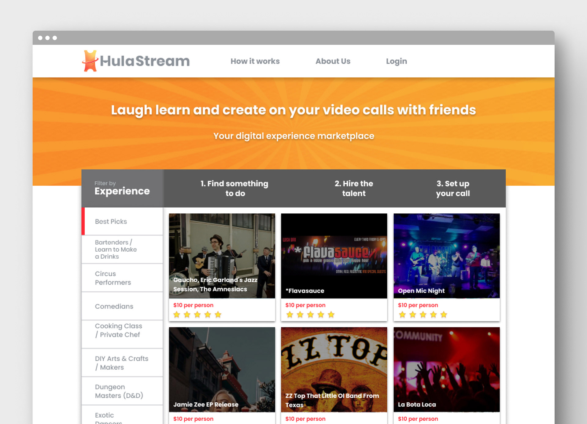Click the Login link
Viewport: 587px width, 424px height.
click(x=396, y=61)
